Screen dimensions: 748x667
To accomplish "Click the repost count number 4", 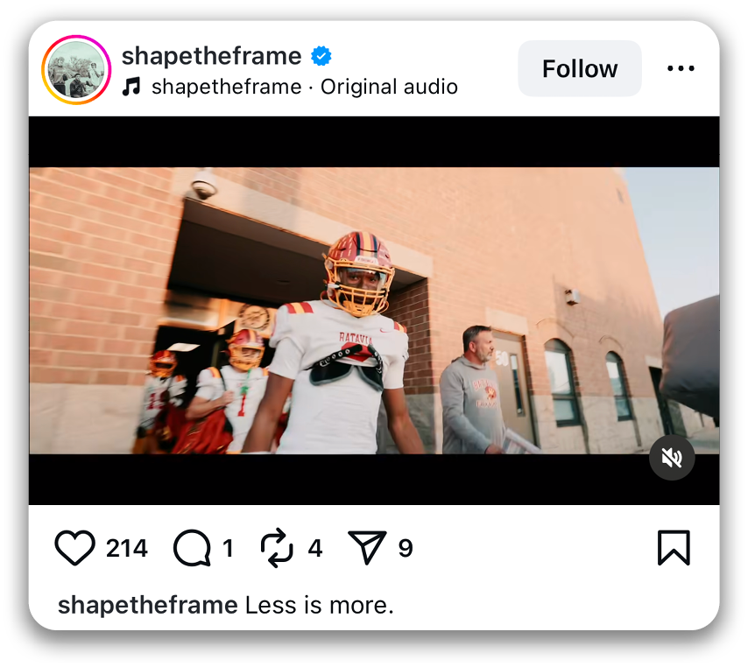I will (x=315, y=548).
